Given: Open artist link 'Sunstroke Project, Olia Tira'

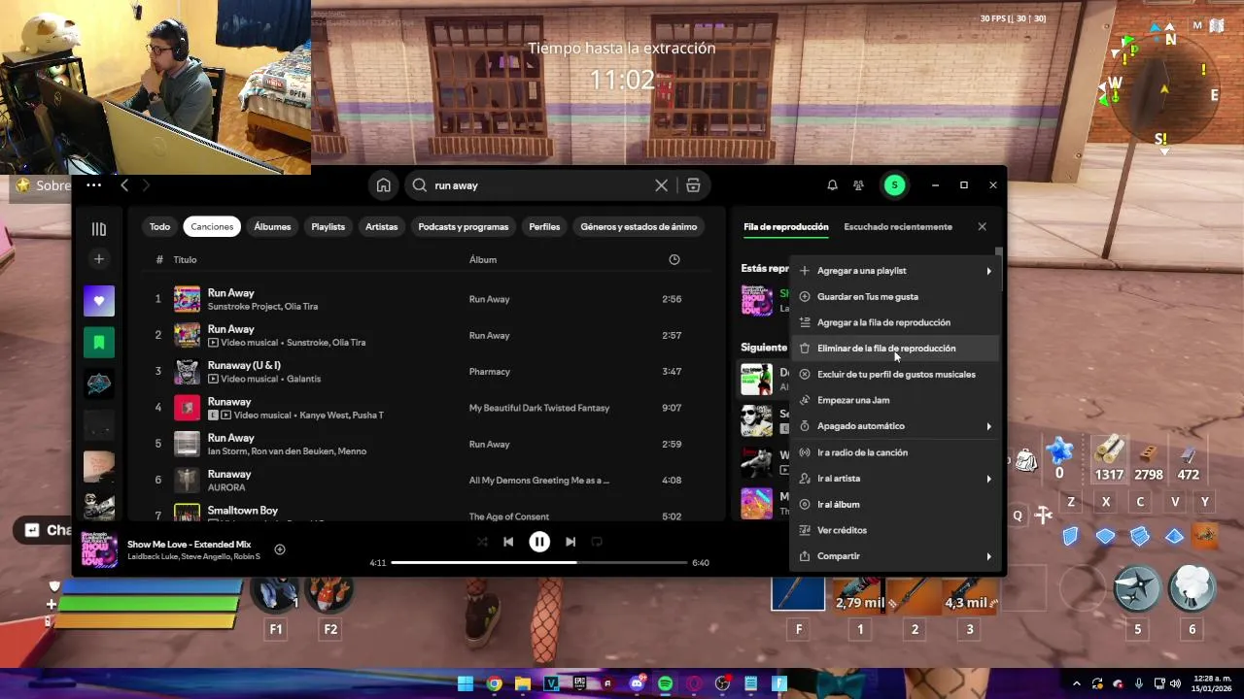Looking at the screenshot, I should point(262,307).
